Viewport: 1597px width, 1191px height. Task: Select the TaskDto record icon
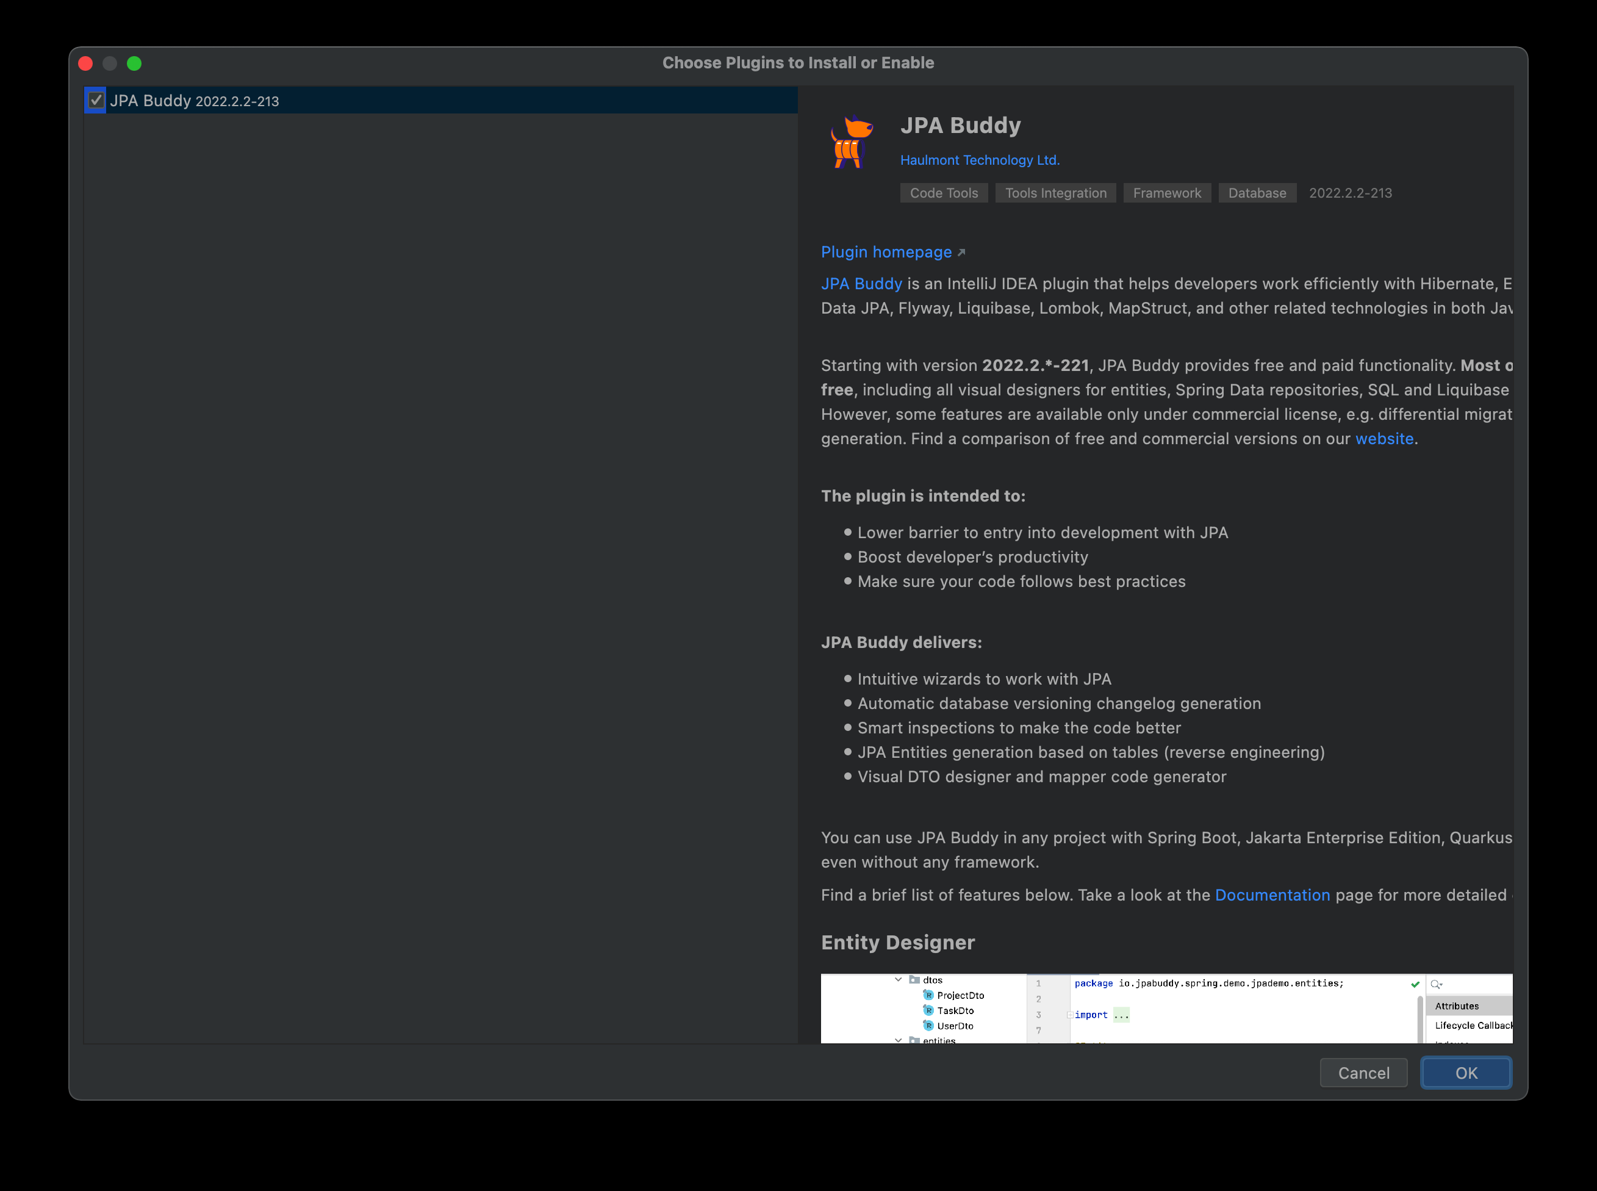pyautogui.click(x=929, y=1011)
